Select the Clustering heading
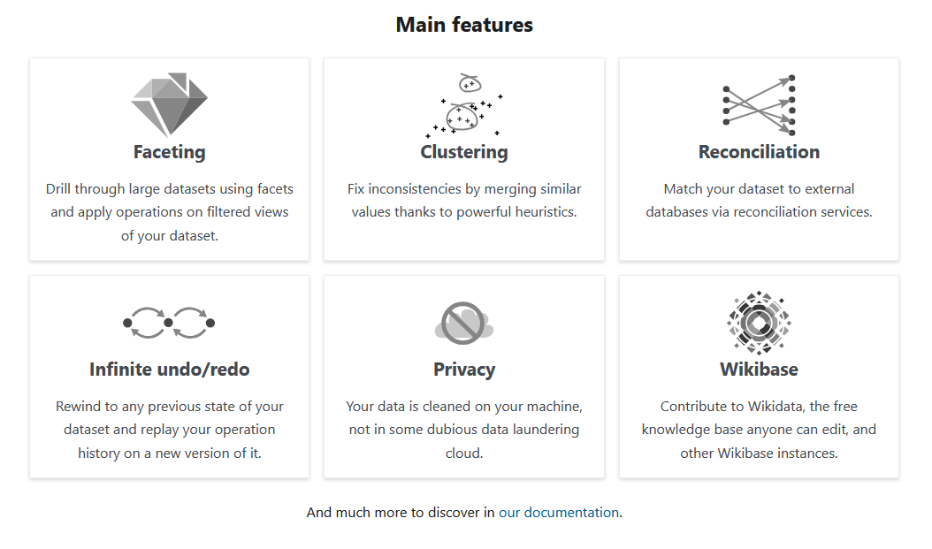Screen dimensions: 932x549 click(x=464, y=152)
